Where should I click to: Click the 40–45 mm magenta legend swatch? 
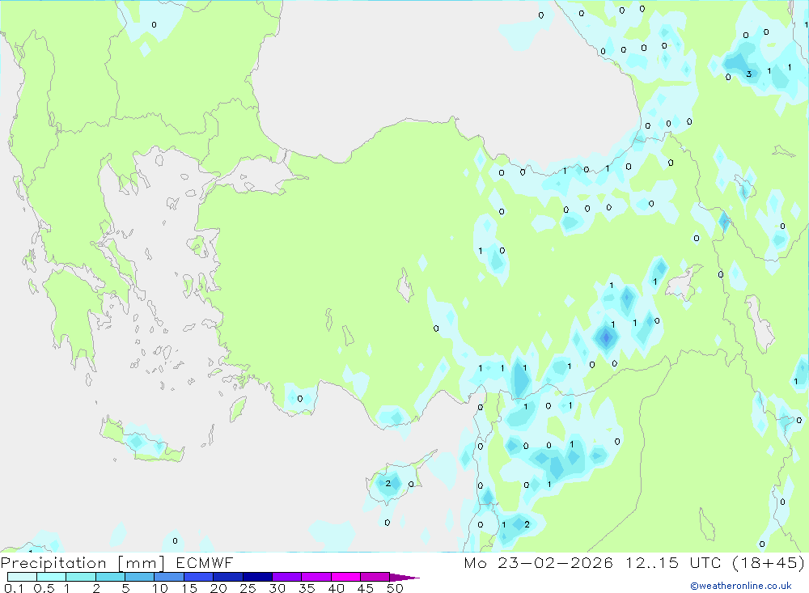point(345,577)
